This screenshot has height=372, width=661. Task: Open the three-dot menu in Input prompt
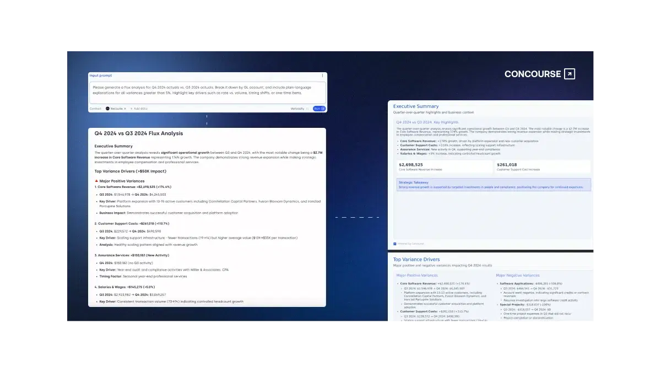[x=323, y=76]
